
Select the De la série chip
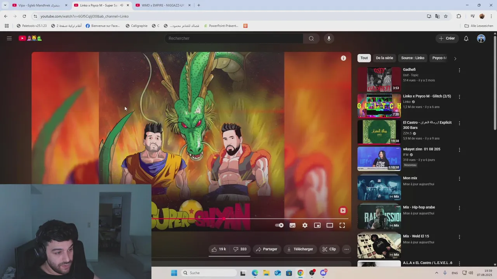click(x=384, y=58)
